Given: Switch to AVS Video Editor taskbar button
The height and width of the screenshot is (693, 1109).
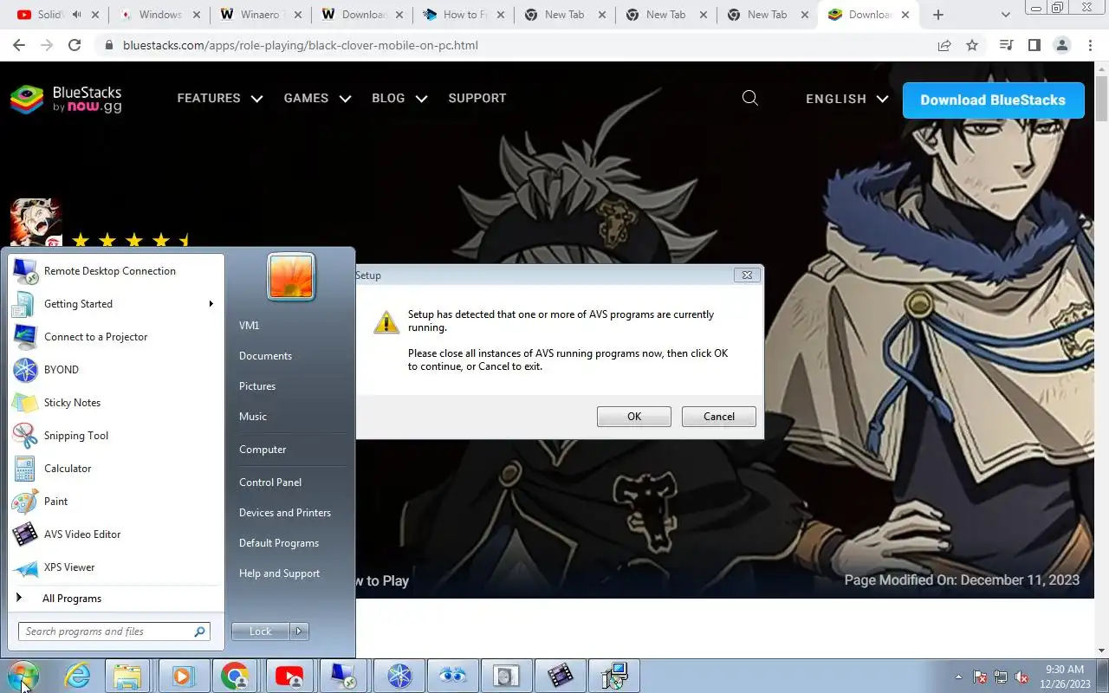Looking at the screenshot, I should click(561, 676).
